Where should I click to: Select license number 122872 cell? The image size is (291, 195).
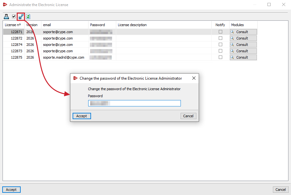pyautogui.click(x=14, y=38)
